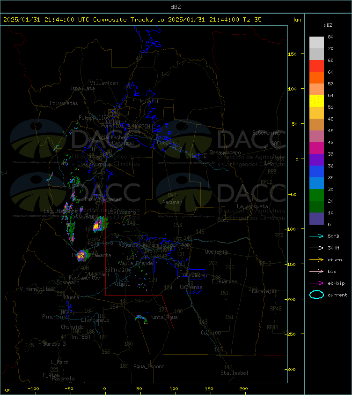
Task: Click the Sta.Isabel map label
Action: 235,373
